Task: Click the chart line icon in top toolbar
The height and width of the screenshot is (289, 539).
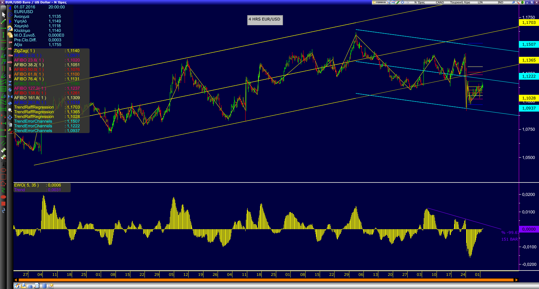Action: pos(407,2)
